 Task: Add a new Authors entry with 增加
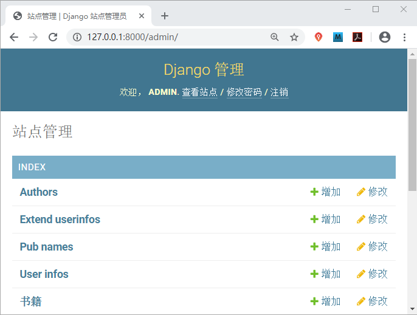click(325, 192)
